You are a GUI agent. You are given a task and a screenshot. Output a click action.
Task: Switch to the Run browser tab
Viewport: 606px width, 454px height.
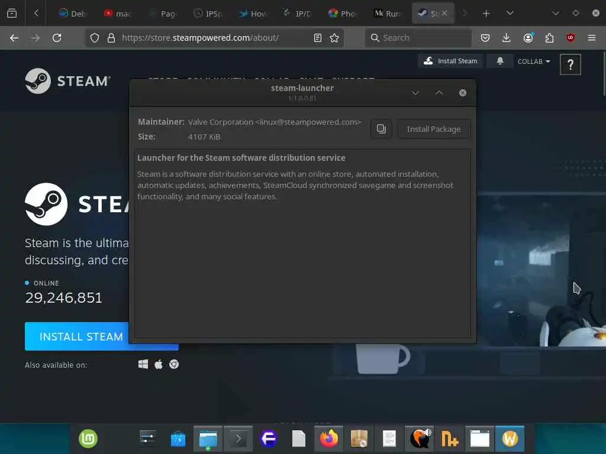point(388,14)
